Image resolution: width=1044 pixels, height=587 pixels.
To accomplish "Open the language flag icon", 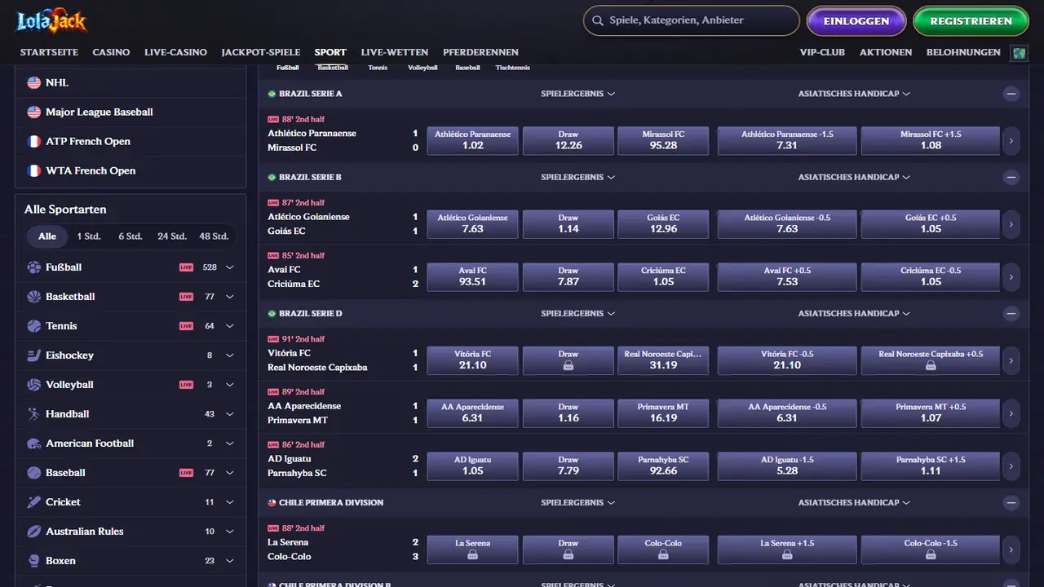I will (1019, 53).
